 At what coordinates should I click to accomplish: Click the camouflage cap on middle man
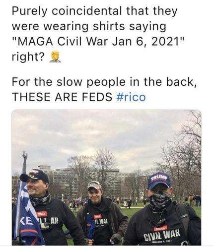pos(94,186)
